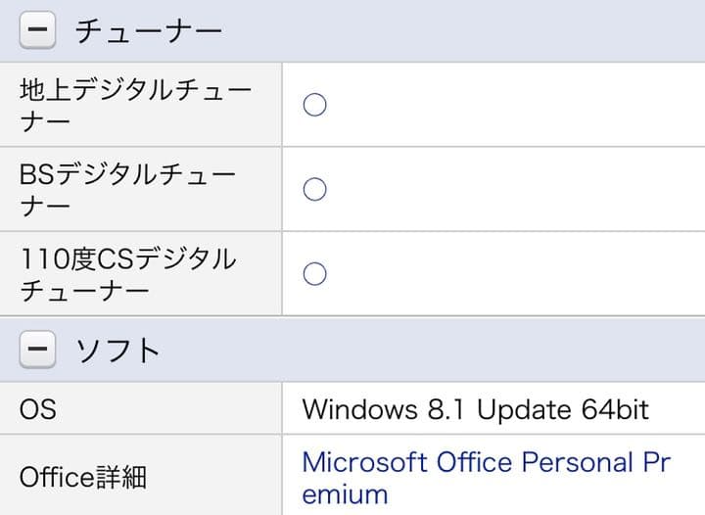Click the Office詳細 row label

83,477
